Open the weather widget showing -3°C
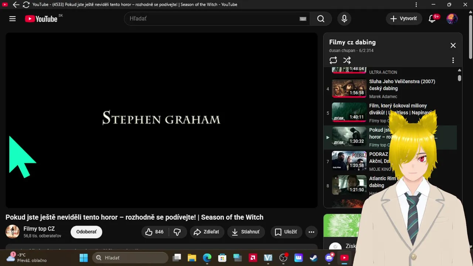Viewport: 473px width, 266px height. click(27, 258)
